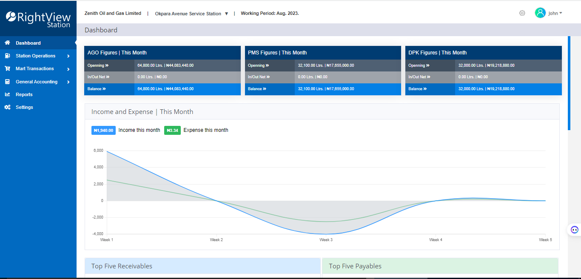
Task: Click Week 2 label on chart axis
Action: pos(216,240)
